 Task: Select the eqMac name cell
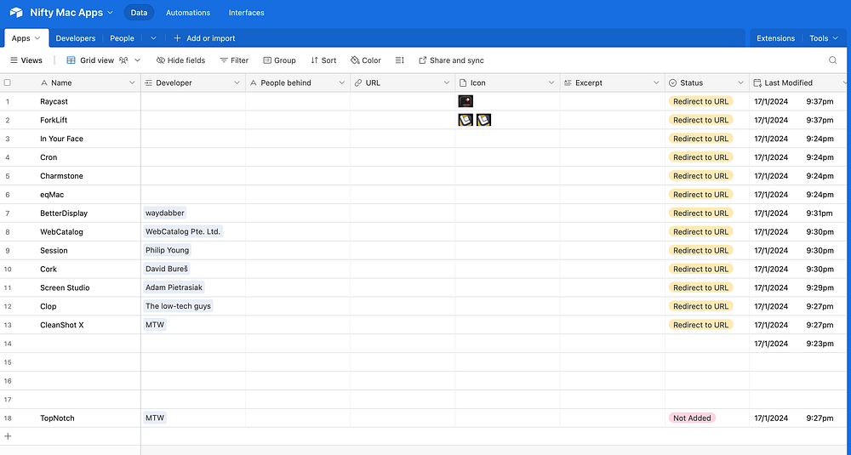(x=71, y=195)
